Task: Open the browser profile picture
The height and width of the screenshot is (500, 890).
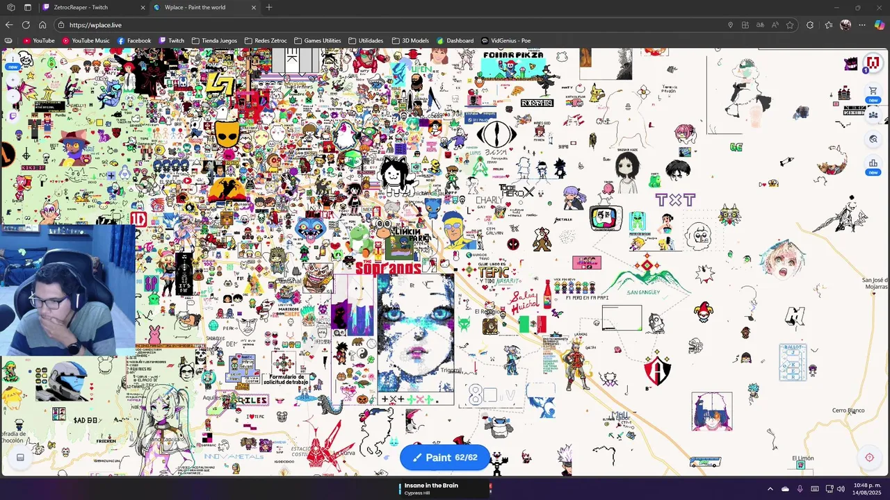Action: (x=845, y=25)
